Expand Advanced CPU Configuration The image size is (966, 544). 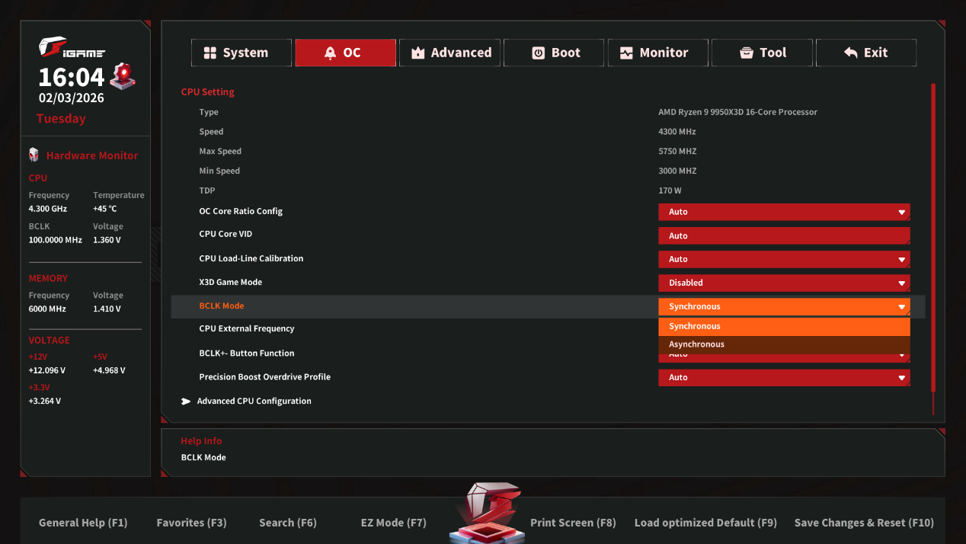[254, 401]
